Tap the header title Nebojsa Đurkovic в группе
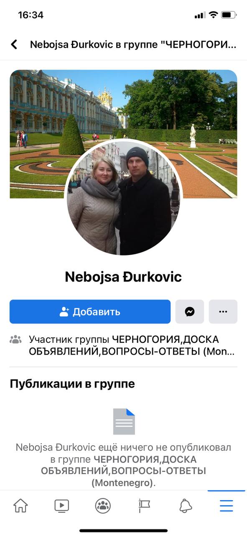The width and height of the screenshot is (247, 537). (x=133, y=44)
